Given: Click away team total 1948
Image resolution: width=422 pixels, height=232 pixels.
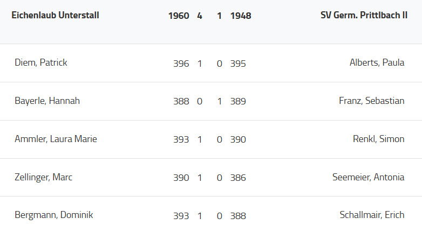Looking at the screenshot, I should coord(241,16).
